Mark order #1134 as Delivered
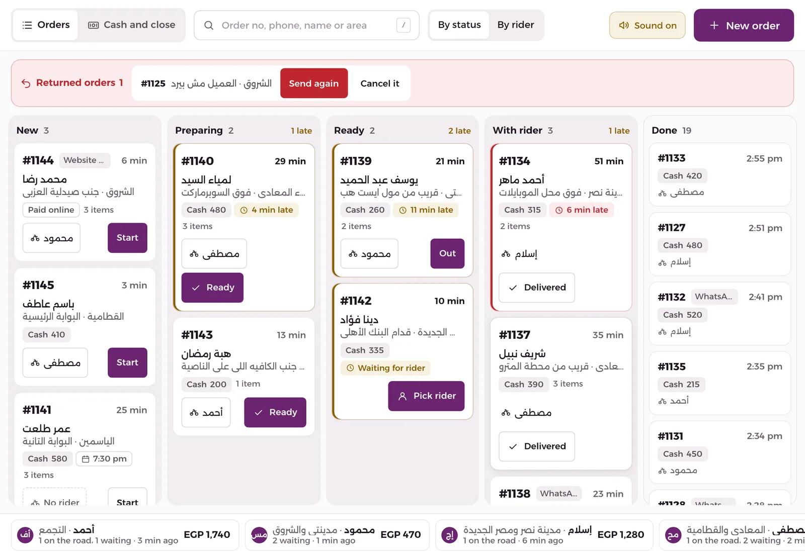The image size is (805, 559). (x=537, y=288)
